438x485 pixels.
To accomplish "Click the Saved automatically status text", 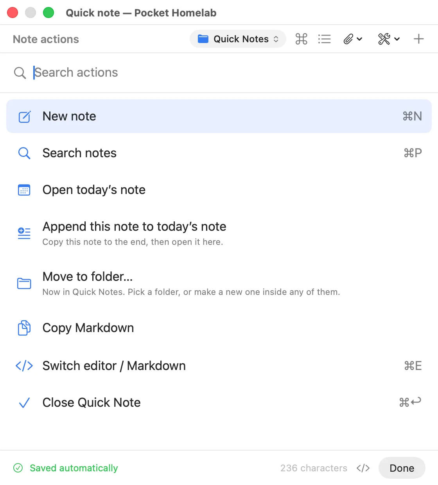I will tap(74, 468).
